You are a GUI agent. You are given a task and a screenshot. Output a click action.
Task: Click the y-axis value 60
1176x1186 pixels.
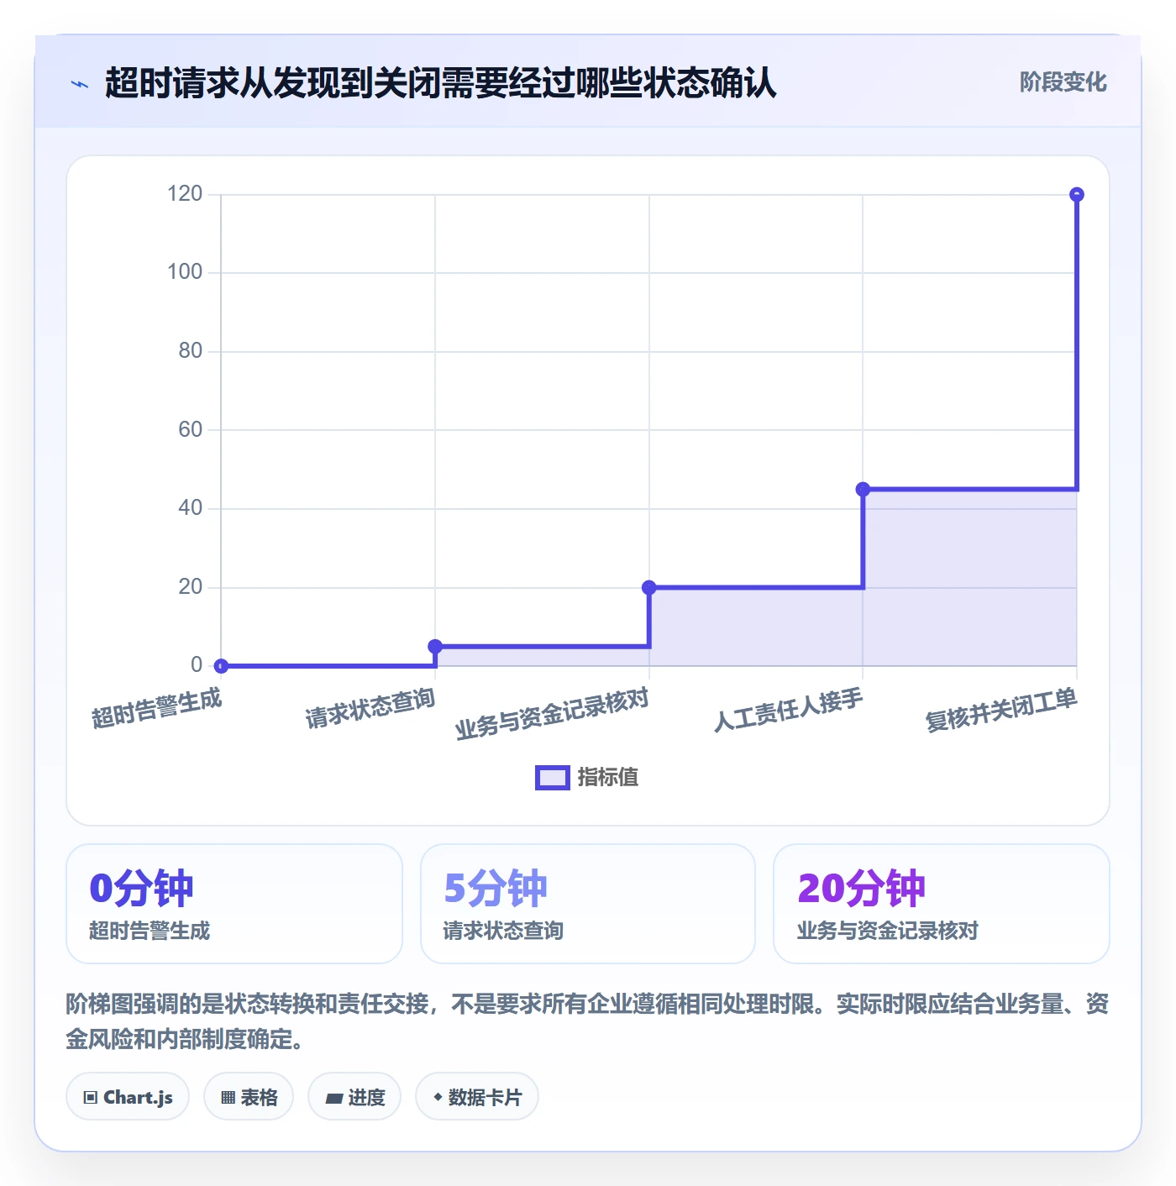(x=191, y=430)
